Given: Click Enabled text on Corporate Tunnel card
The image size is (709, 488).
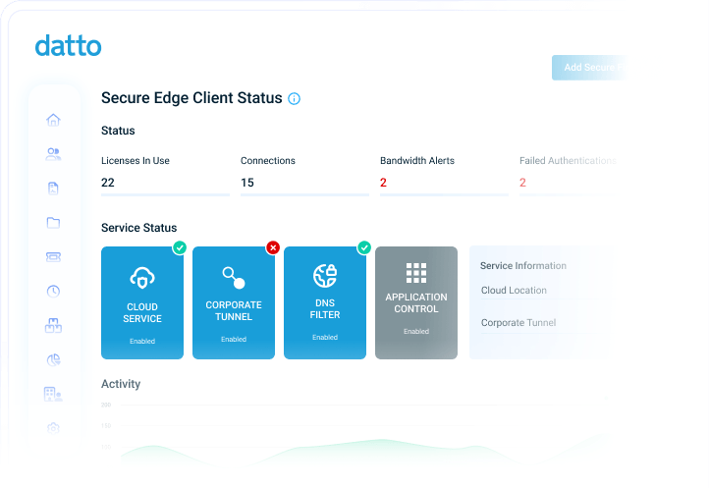Looking at the screenshot, I should pyautogui.click(x=234, y=340).
